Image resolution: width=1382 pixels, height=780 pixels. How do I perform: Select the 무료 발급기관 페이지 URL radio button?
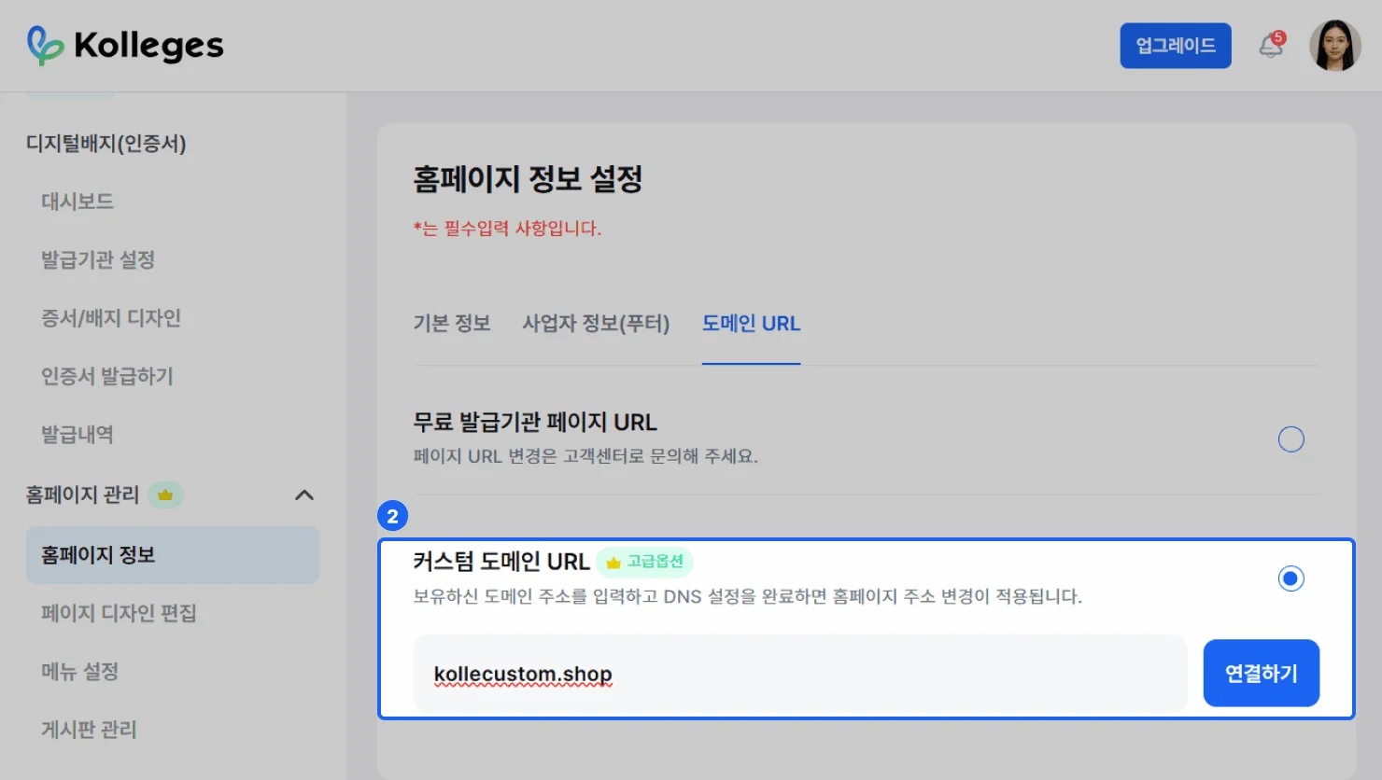click(x=1290, y=439)
